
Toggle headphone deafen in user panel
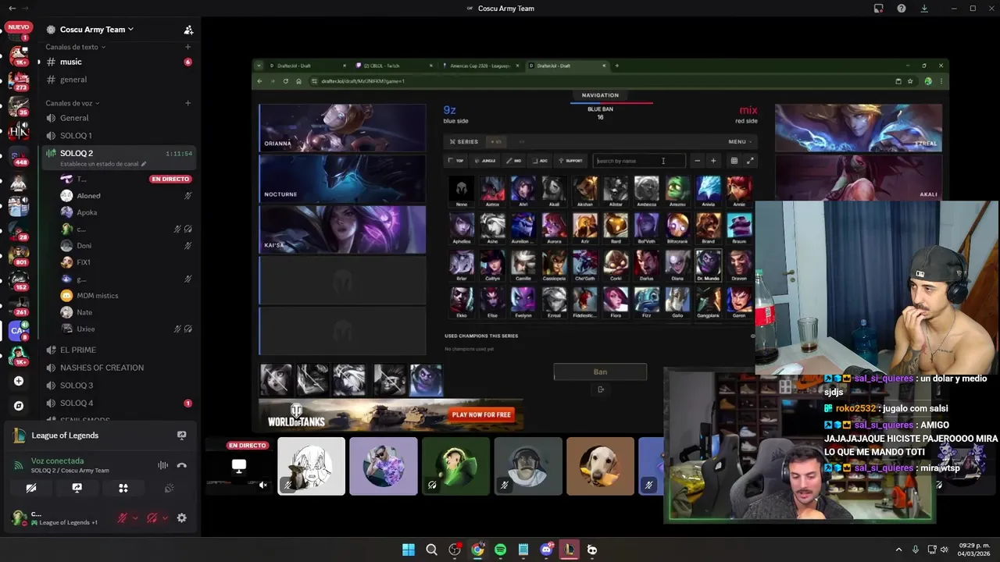point(152,518)
